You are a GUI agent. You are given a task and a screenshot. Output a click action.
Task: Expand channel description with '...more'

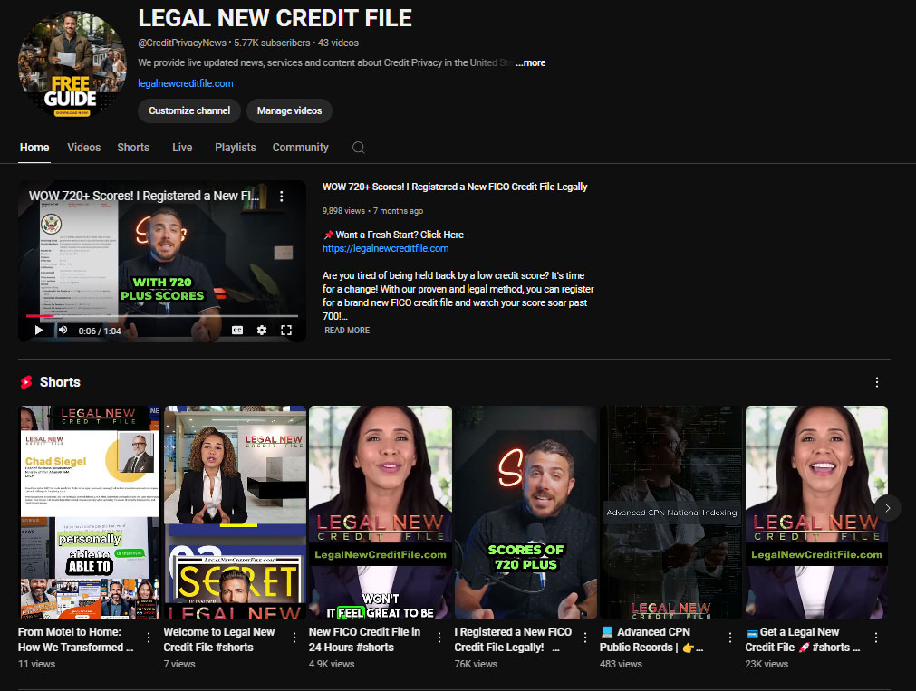pyautogui.click(x=531, y=63)
